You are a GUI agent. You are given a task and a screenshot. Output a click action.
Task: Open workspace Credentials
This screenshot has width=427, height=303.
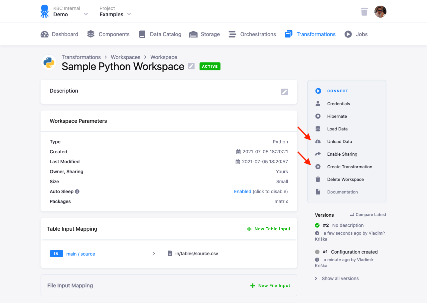click(339, 104)
